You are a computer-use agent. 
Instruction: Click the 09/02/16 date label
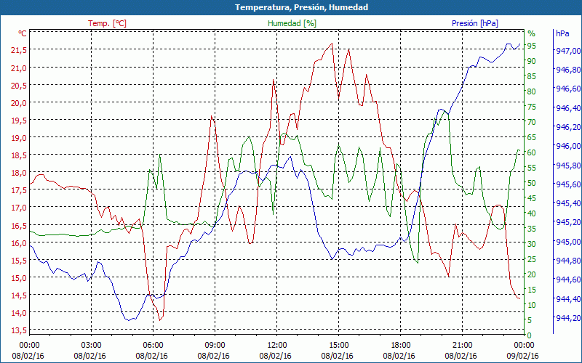coord(522,356)
